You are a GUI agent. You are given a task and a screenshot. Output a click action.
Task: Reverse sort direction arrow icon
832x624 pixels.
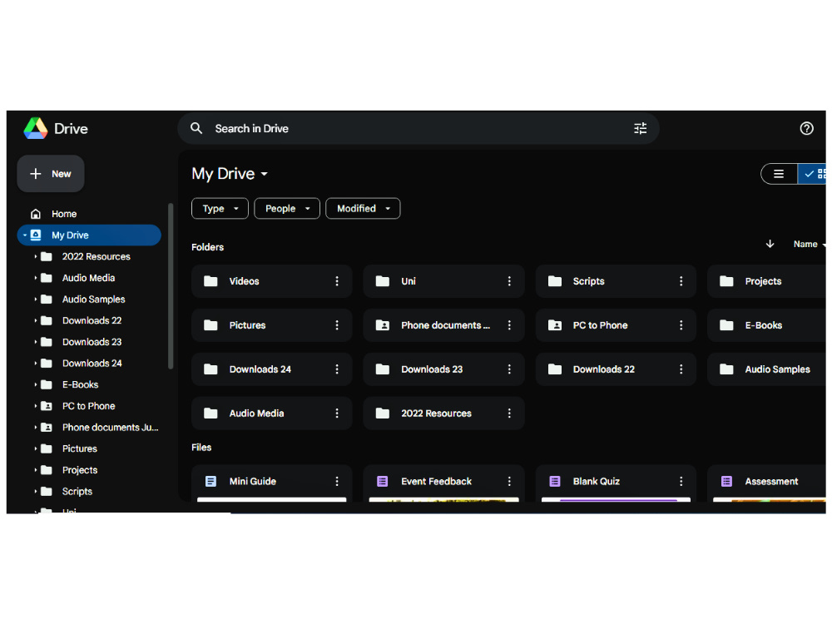pyautogui.click(x=770, y=244)
